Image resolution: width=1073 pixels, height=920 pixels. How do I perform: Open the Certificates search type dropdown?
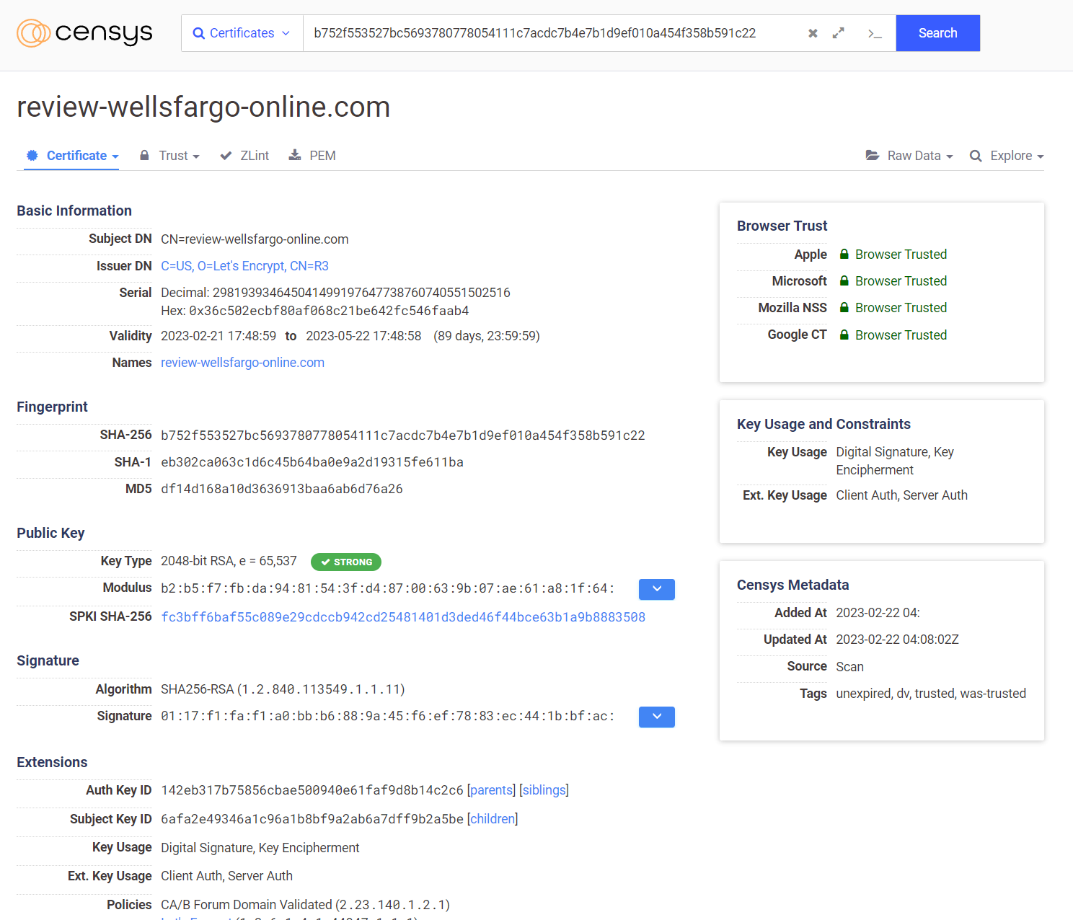(242, 33)
